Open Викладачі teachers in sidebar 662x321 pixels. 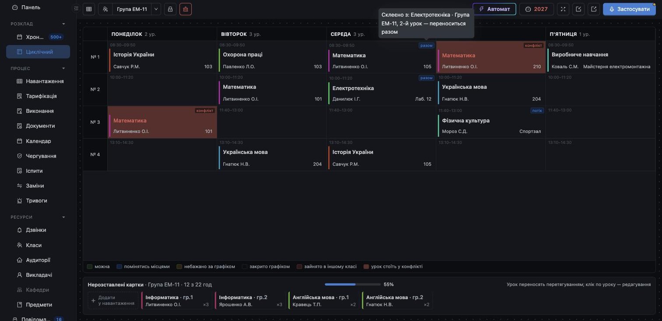(x=38, y=275)
